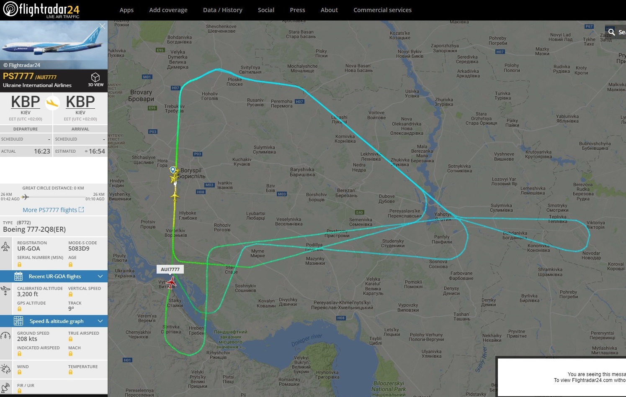Open the 3D VIEW cube icon
The image size is (626, 397).
[x=95, y=77]
